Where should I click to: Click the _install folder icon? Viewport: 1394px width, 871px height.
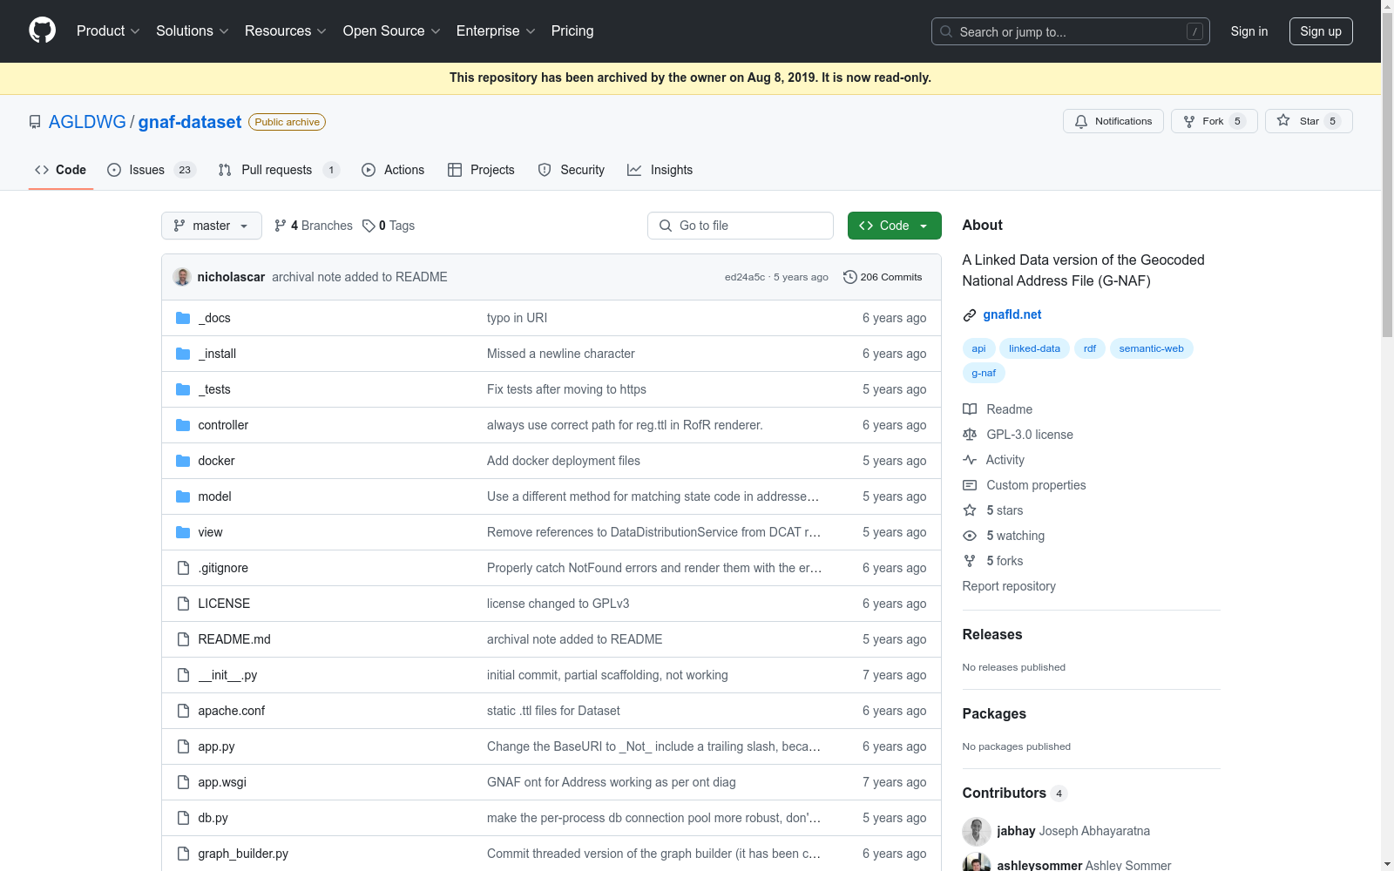[x=183, y=354]
